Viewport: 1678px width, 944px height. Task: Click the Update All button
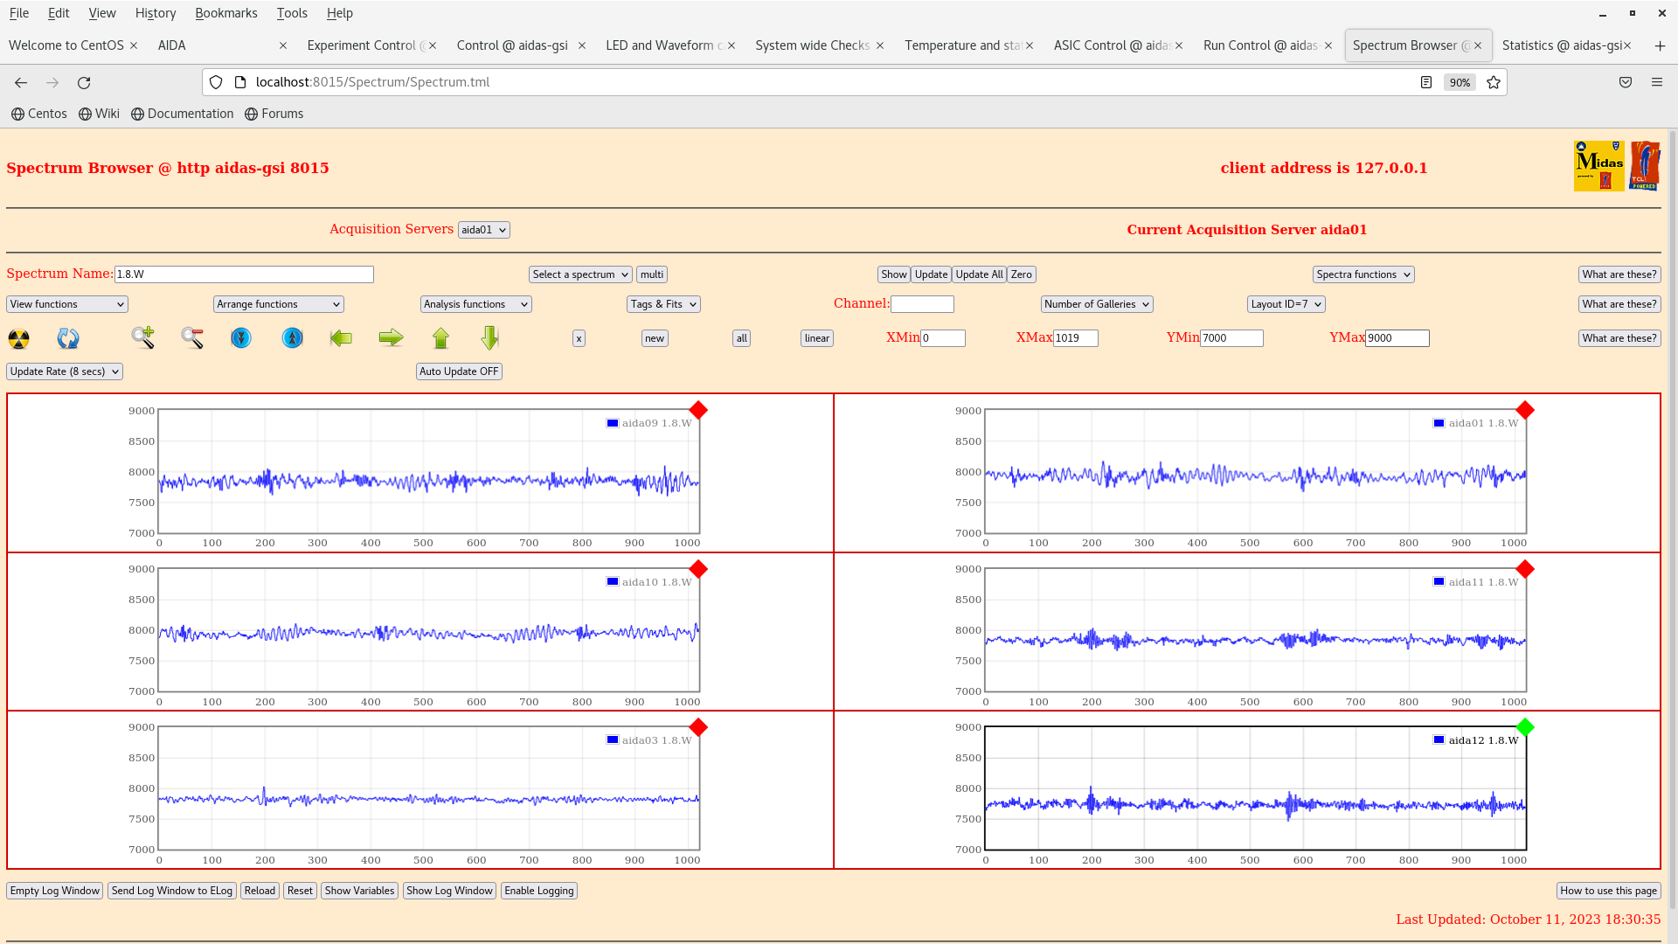coord(979,274)
